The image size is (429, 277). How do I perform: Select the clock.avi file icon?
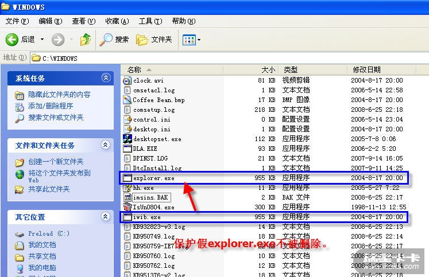(x=127, y=81)
